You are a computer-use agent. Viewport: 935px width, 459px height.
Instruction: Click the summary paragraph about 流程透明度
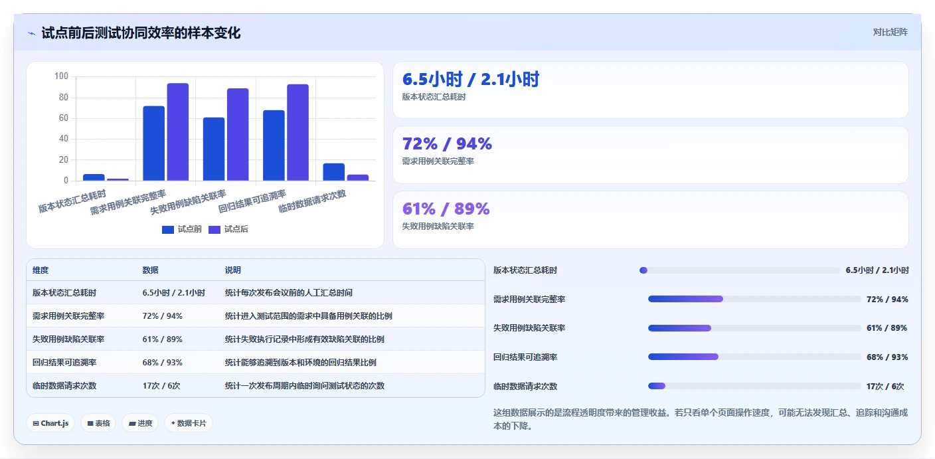coord(701,419)
